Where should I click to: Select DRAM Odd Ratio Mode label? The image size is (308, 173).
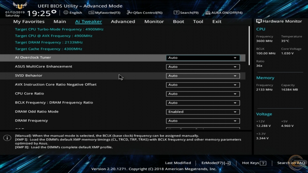[37, 112]
